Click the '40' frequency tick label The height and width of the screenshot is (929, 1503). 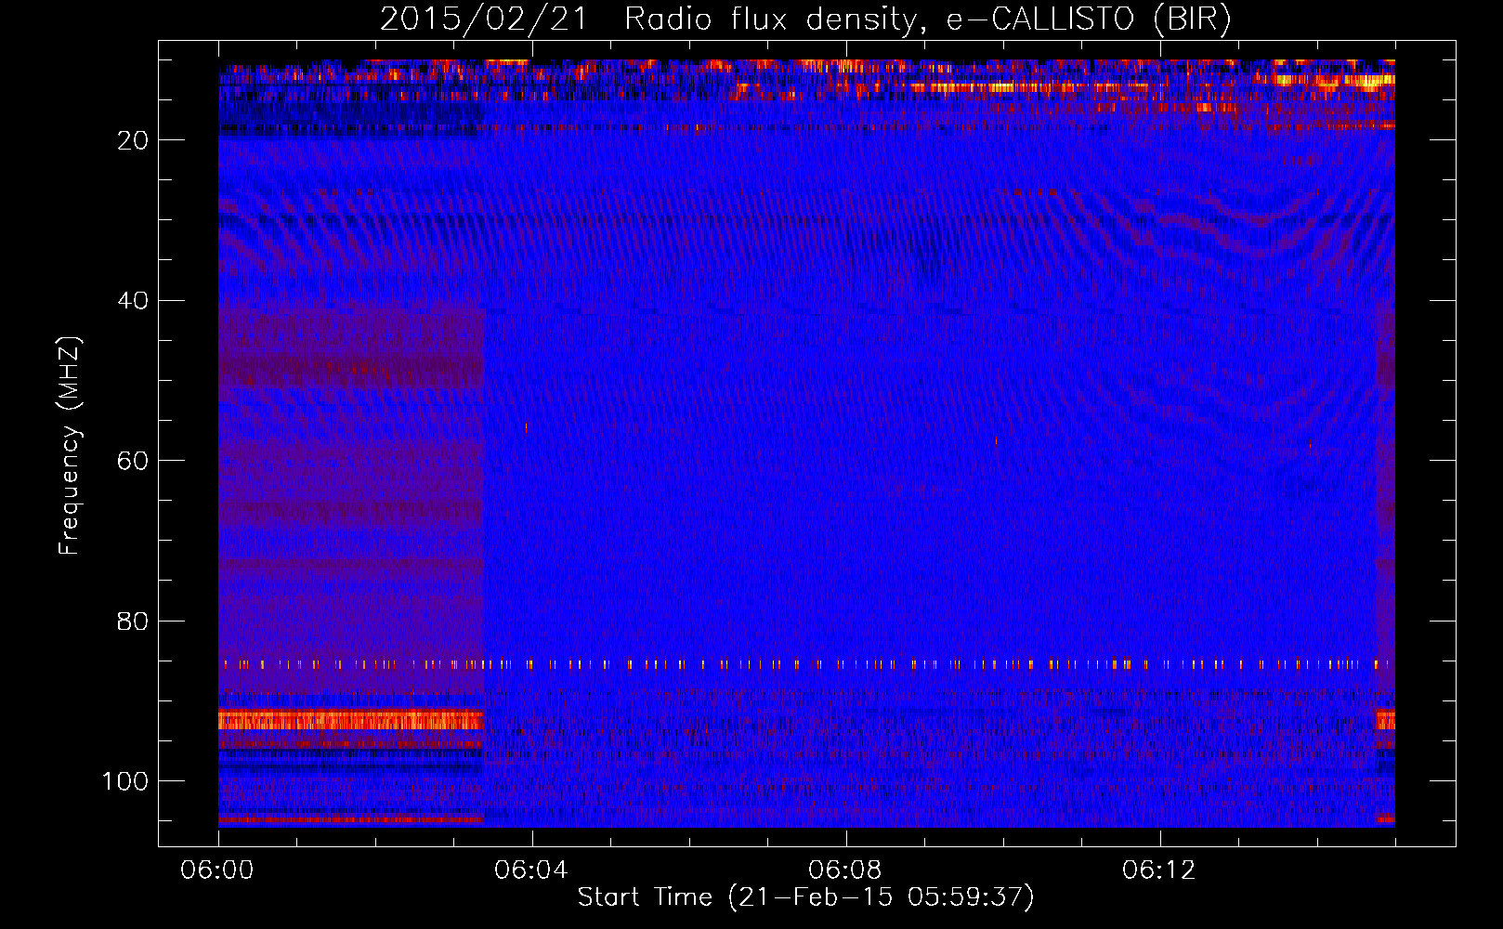(x=133, y=301)
